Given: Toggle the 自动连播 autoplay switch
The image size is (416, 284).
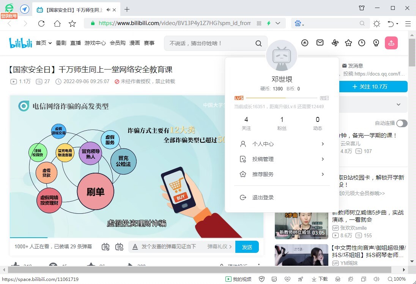Looking at the screenshot, I should pyautogui.click(x=402, y=123).
